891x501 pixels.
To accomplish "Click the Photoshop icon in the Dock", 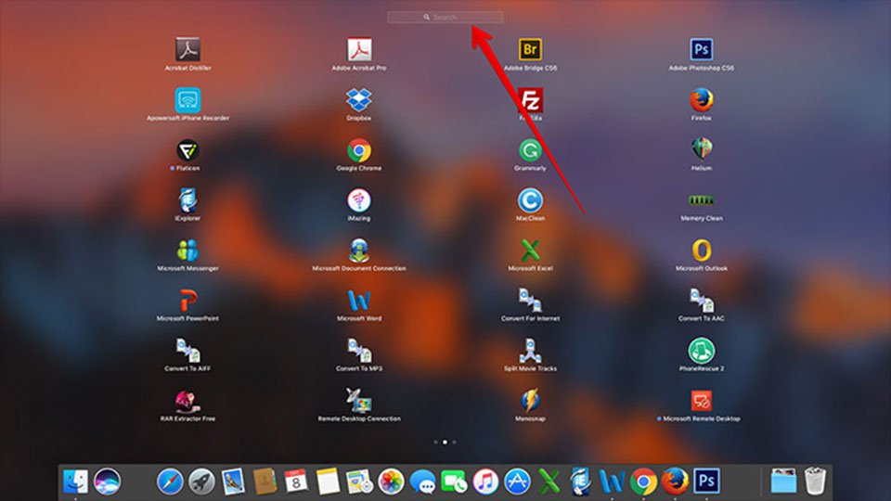I will click(706, 482).
